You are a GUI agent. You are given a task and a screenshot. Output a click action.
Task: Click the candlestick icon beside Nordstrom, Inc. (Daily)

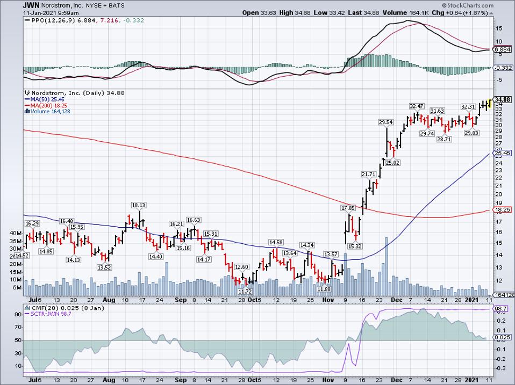click(x=27, y=93)
